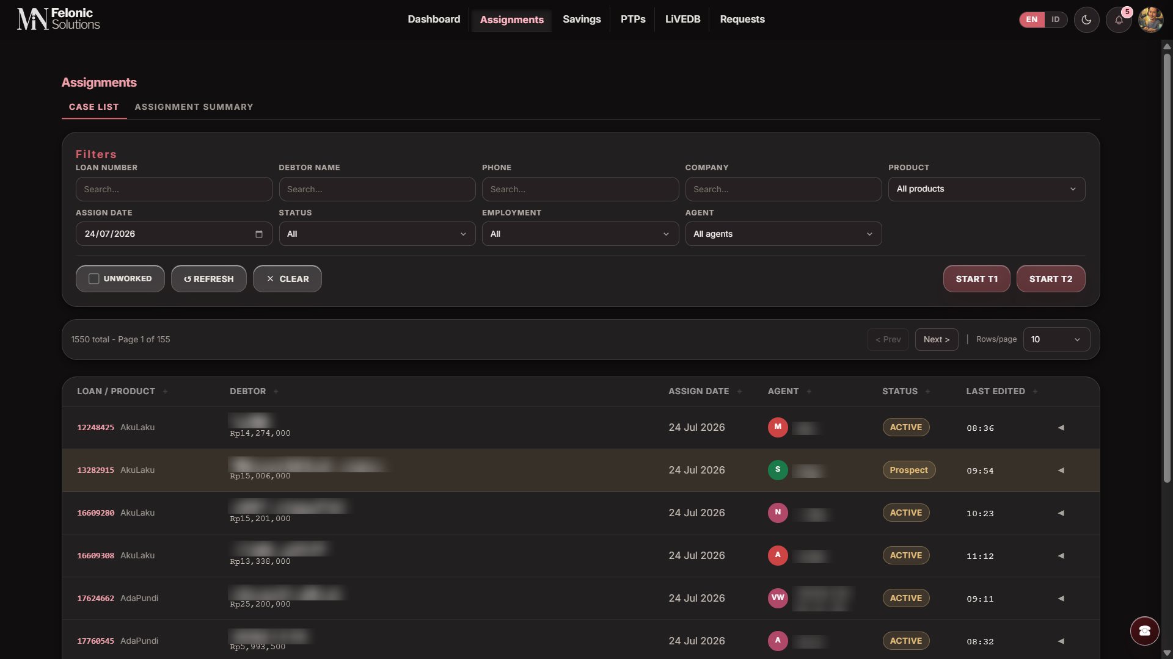Sort by Agent column icon
1173x659 pixels.
[x=809, y=392]
